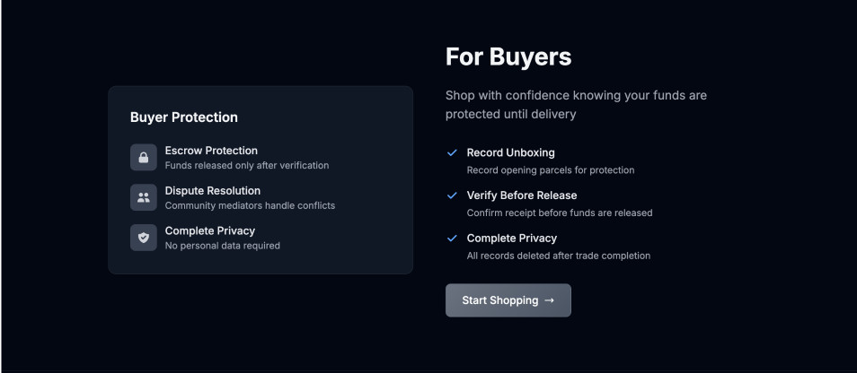The width and height of the screenshot is (857, 373).
Task: Click "Shop with confidence" subtitle paragraph
Action: (576, 104)
